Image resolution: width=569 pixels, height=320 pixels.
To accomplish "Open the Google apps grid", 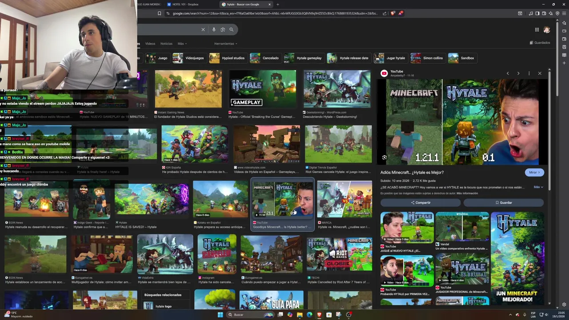I will coord(537,30).
